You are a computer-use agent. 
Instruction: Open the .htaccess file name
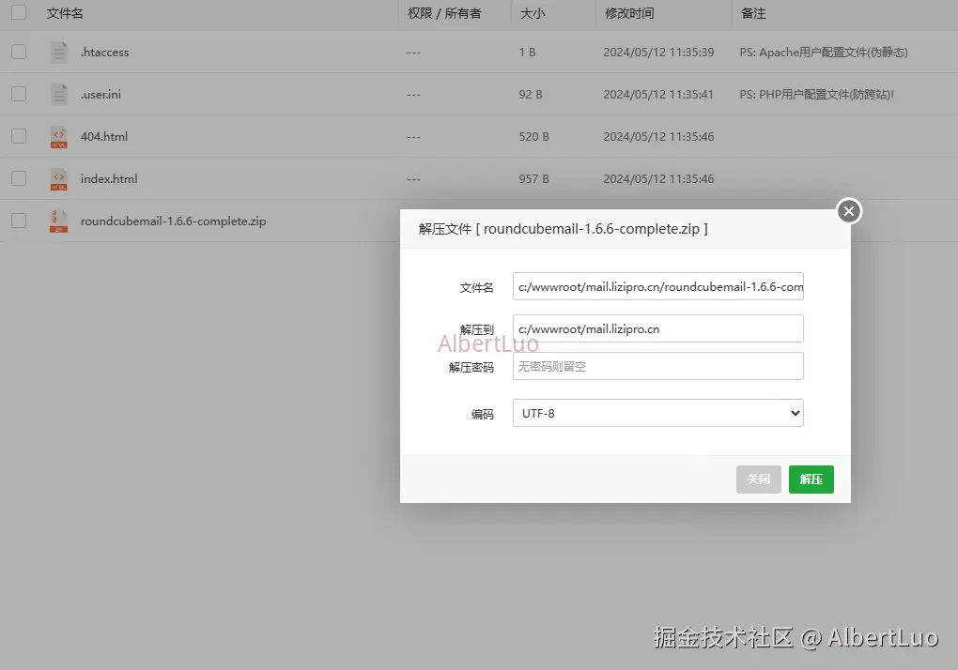104,53
